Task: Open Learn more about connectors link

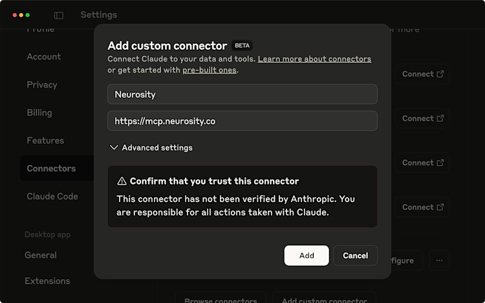Action: tap(314, 59)
